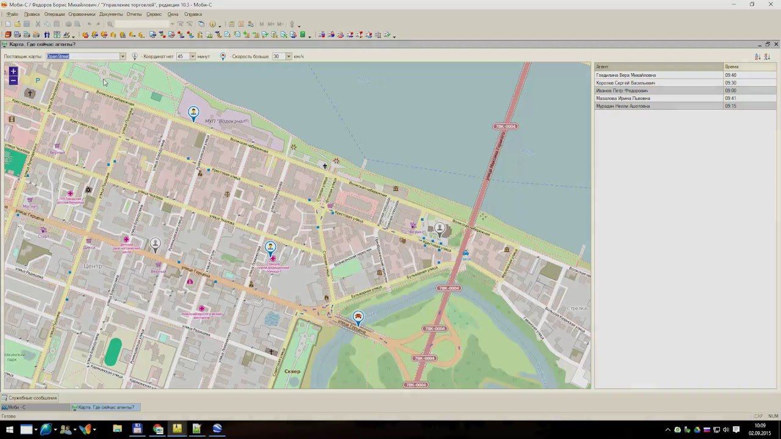
Task: Click the Calendar toolbar icon
Action: click(x=241, y=24)
